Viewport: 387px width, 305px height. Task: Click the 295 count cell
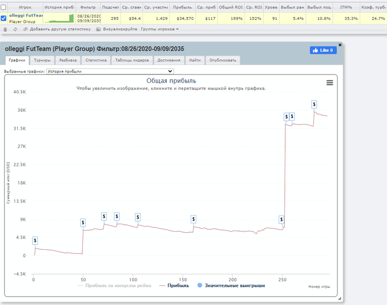(111, 18)
